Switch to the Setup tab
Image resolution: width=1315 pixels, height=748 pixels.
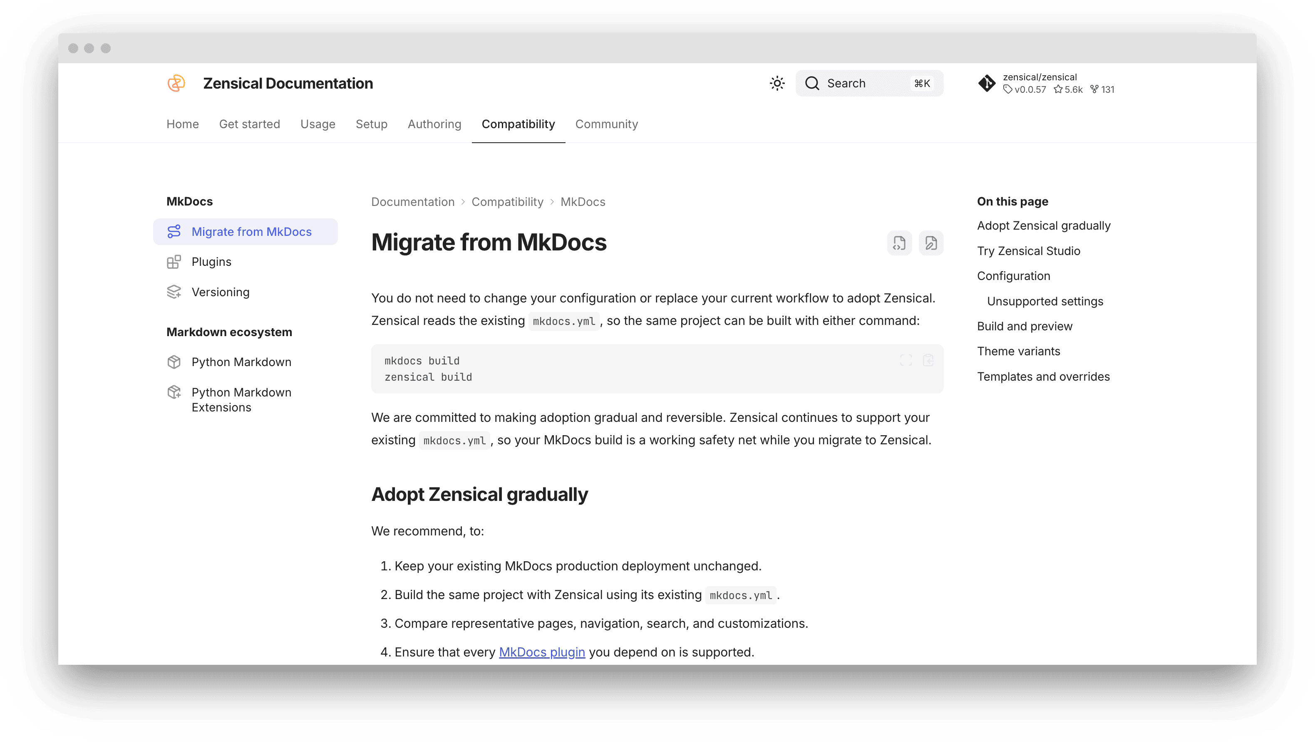point(371,124)
